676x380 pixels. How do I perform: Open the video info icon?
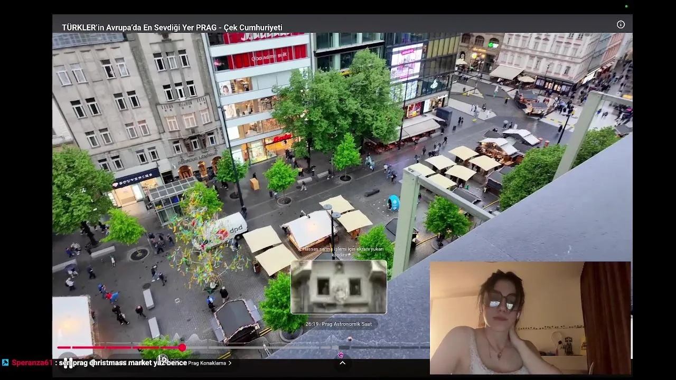coord(621,24)
